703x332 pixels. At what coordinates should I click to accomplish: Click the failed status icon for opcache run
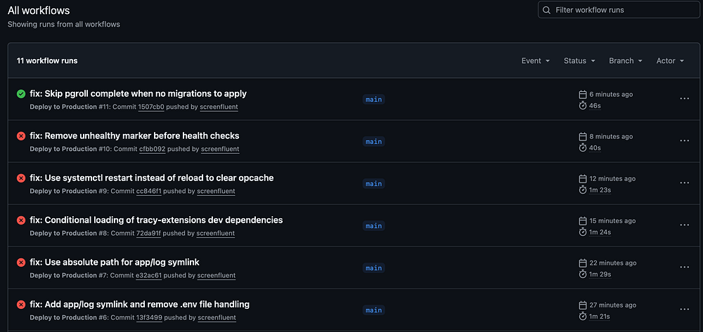click(x=21, y=178)
